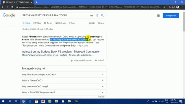
Task: Open Windows taskbar search
Action: [10, 101]
